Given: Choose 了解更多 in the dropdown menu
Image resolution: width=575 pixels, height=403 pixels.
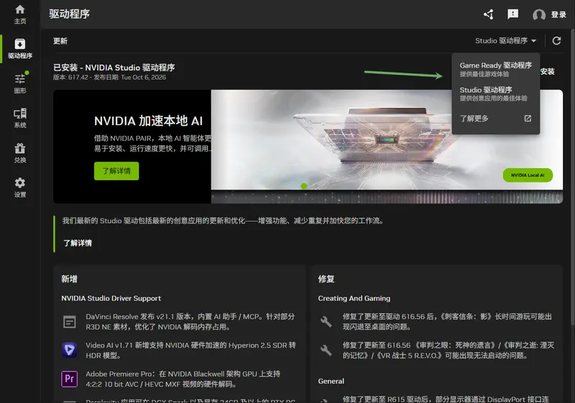Looking at the screenshot, I should pyautogui.click(x=474, y=119).
